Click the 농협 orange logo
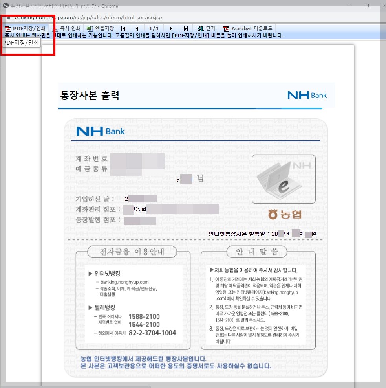Screen dimensions: 386x388 pyautogui.click(x=285, y=214)
